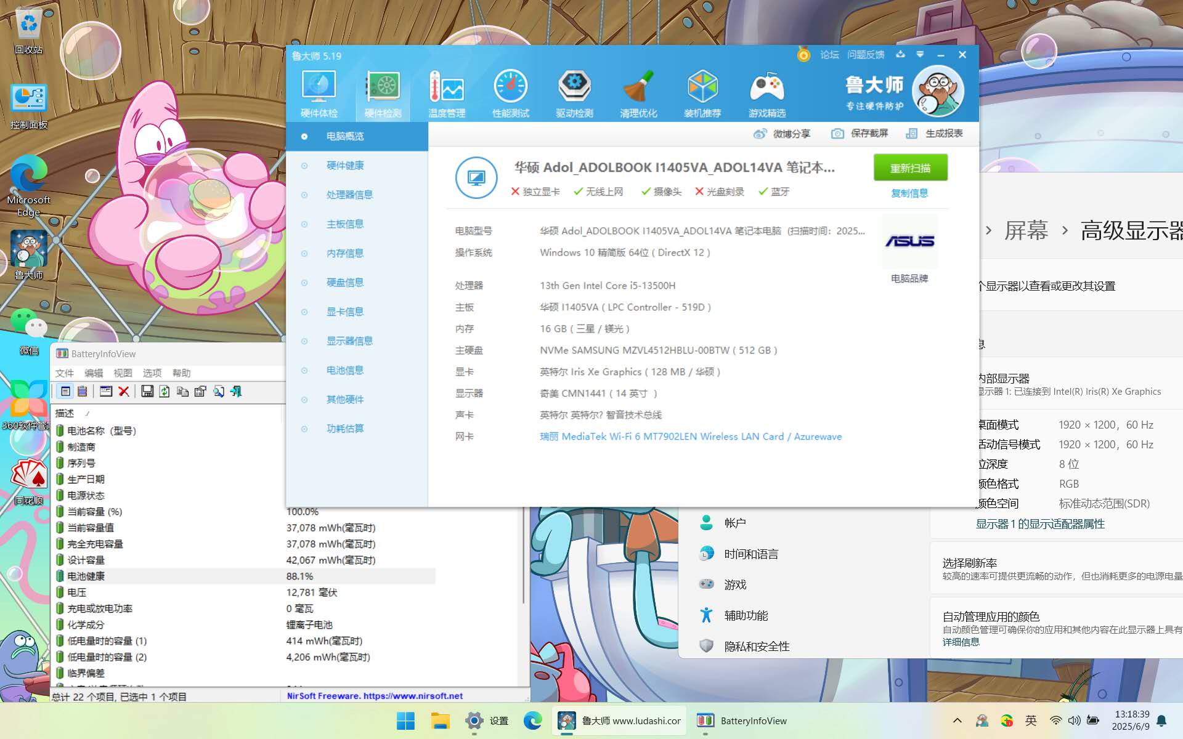Screen dimensions: 1183x739
Task: Open 游戏精选 gamepad icon
Action: coord(766,94)
